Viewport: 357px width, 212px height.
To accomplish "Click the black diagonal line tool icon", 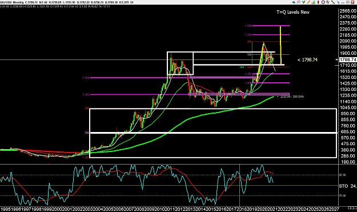I will 333,2.
